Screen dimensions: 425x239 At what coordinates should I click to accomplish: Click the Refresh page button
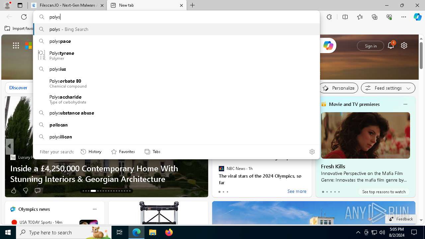point(24,17)
